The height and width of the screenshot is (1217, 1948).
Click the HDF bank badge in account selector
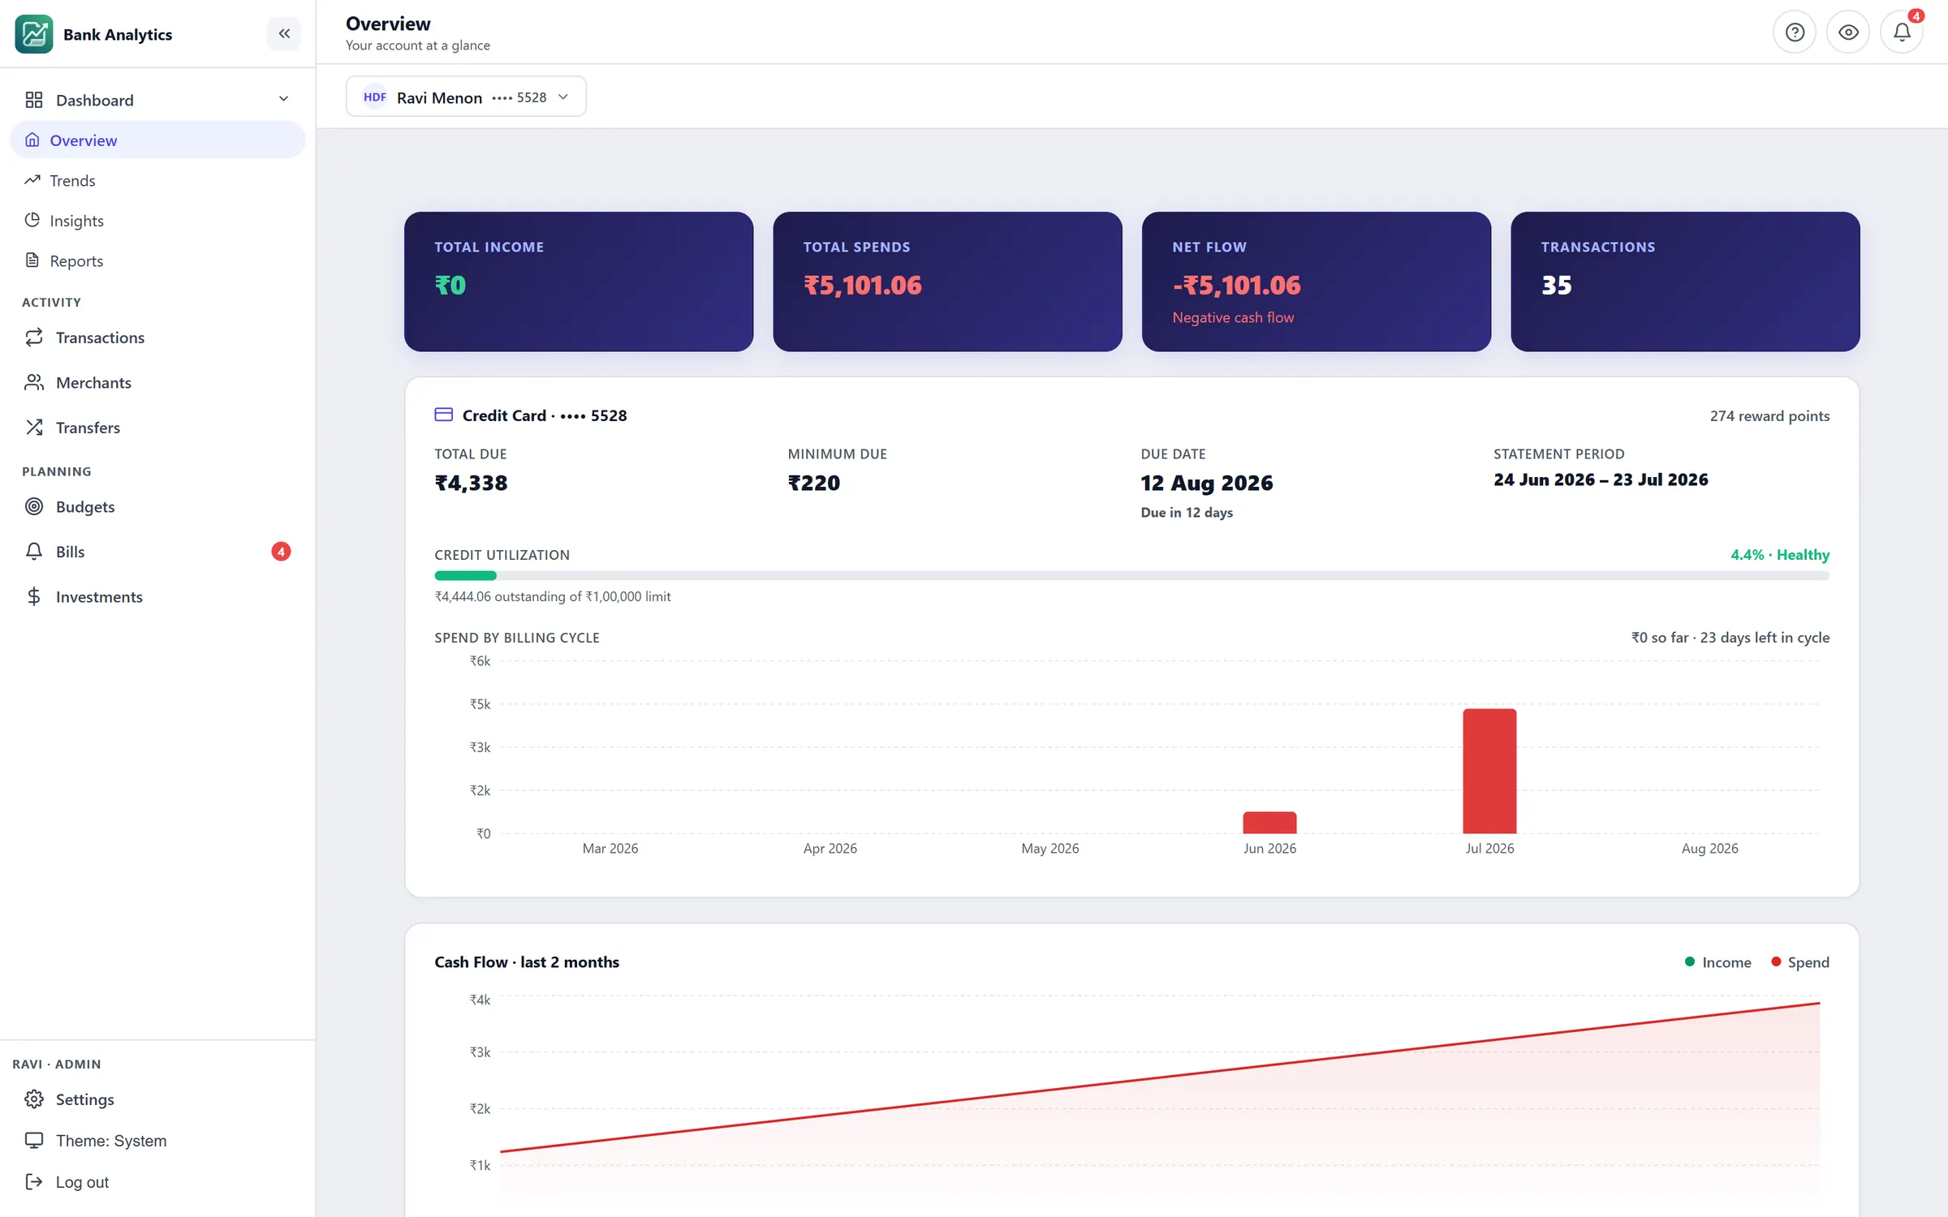point(375,97)
